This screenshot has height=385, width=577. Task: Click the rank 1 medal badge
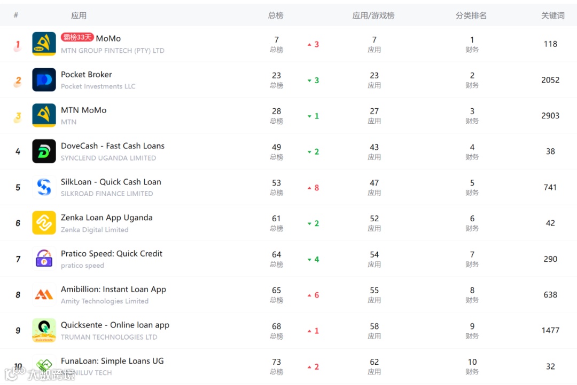[x=17, y=45]
